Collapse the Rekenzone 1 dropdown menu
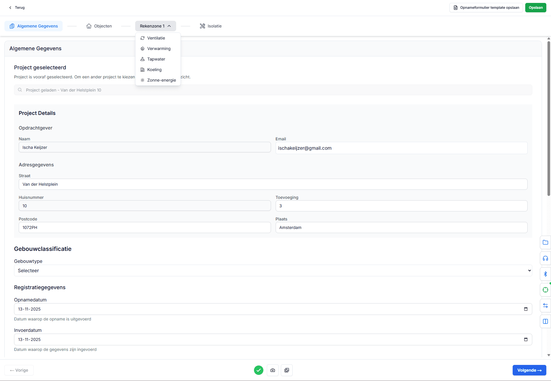The image size is (551, 381). pos(155,26)
